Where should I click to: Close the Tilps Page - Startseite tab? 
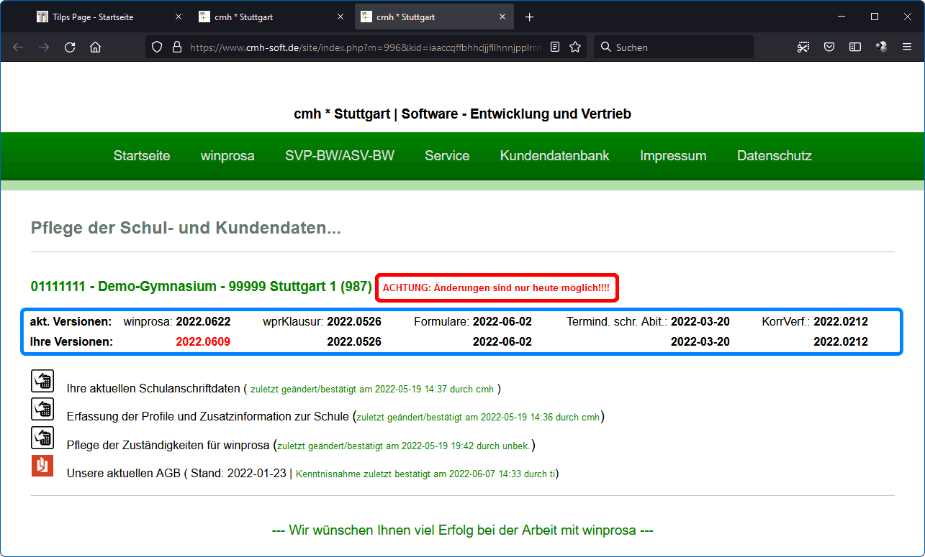tap(179, 17)
